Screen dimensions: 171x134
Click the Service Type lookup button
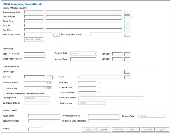click(x=127, y=72)
